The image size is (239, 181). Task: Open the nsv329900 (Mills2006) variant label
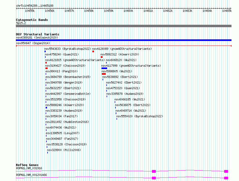(x=64, y=150)
